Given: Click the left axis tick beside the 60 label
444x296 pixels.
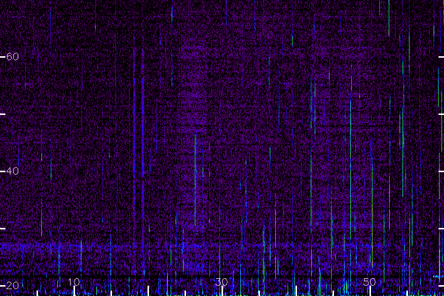Looking at the screenshot, I should click(x=2, y=57).
